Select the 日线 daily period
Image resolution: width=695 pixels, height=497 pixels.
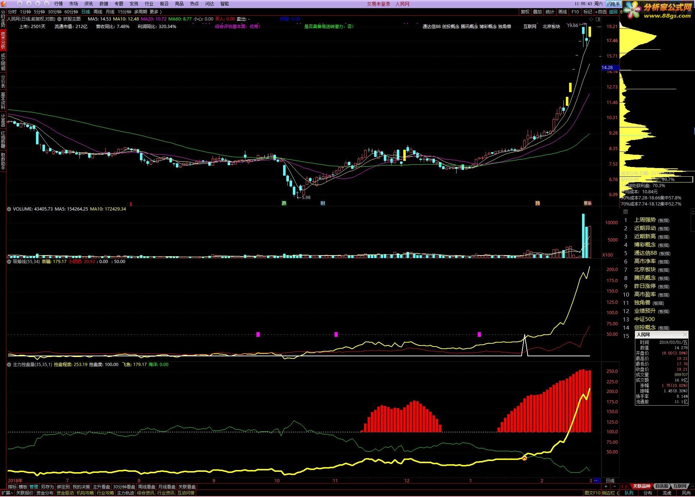point(86,12)
